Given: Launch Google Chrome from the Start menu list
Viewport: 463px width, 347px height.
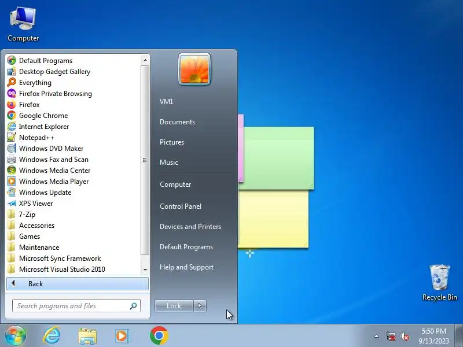Looking at the screenshot, I should [74, 115].
